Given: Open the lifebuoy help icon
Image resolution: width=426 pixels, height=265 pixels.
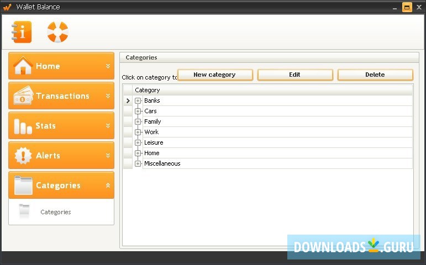Looking at the screenshot, I should click(x=57, y=32).
